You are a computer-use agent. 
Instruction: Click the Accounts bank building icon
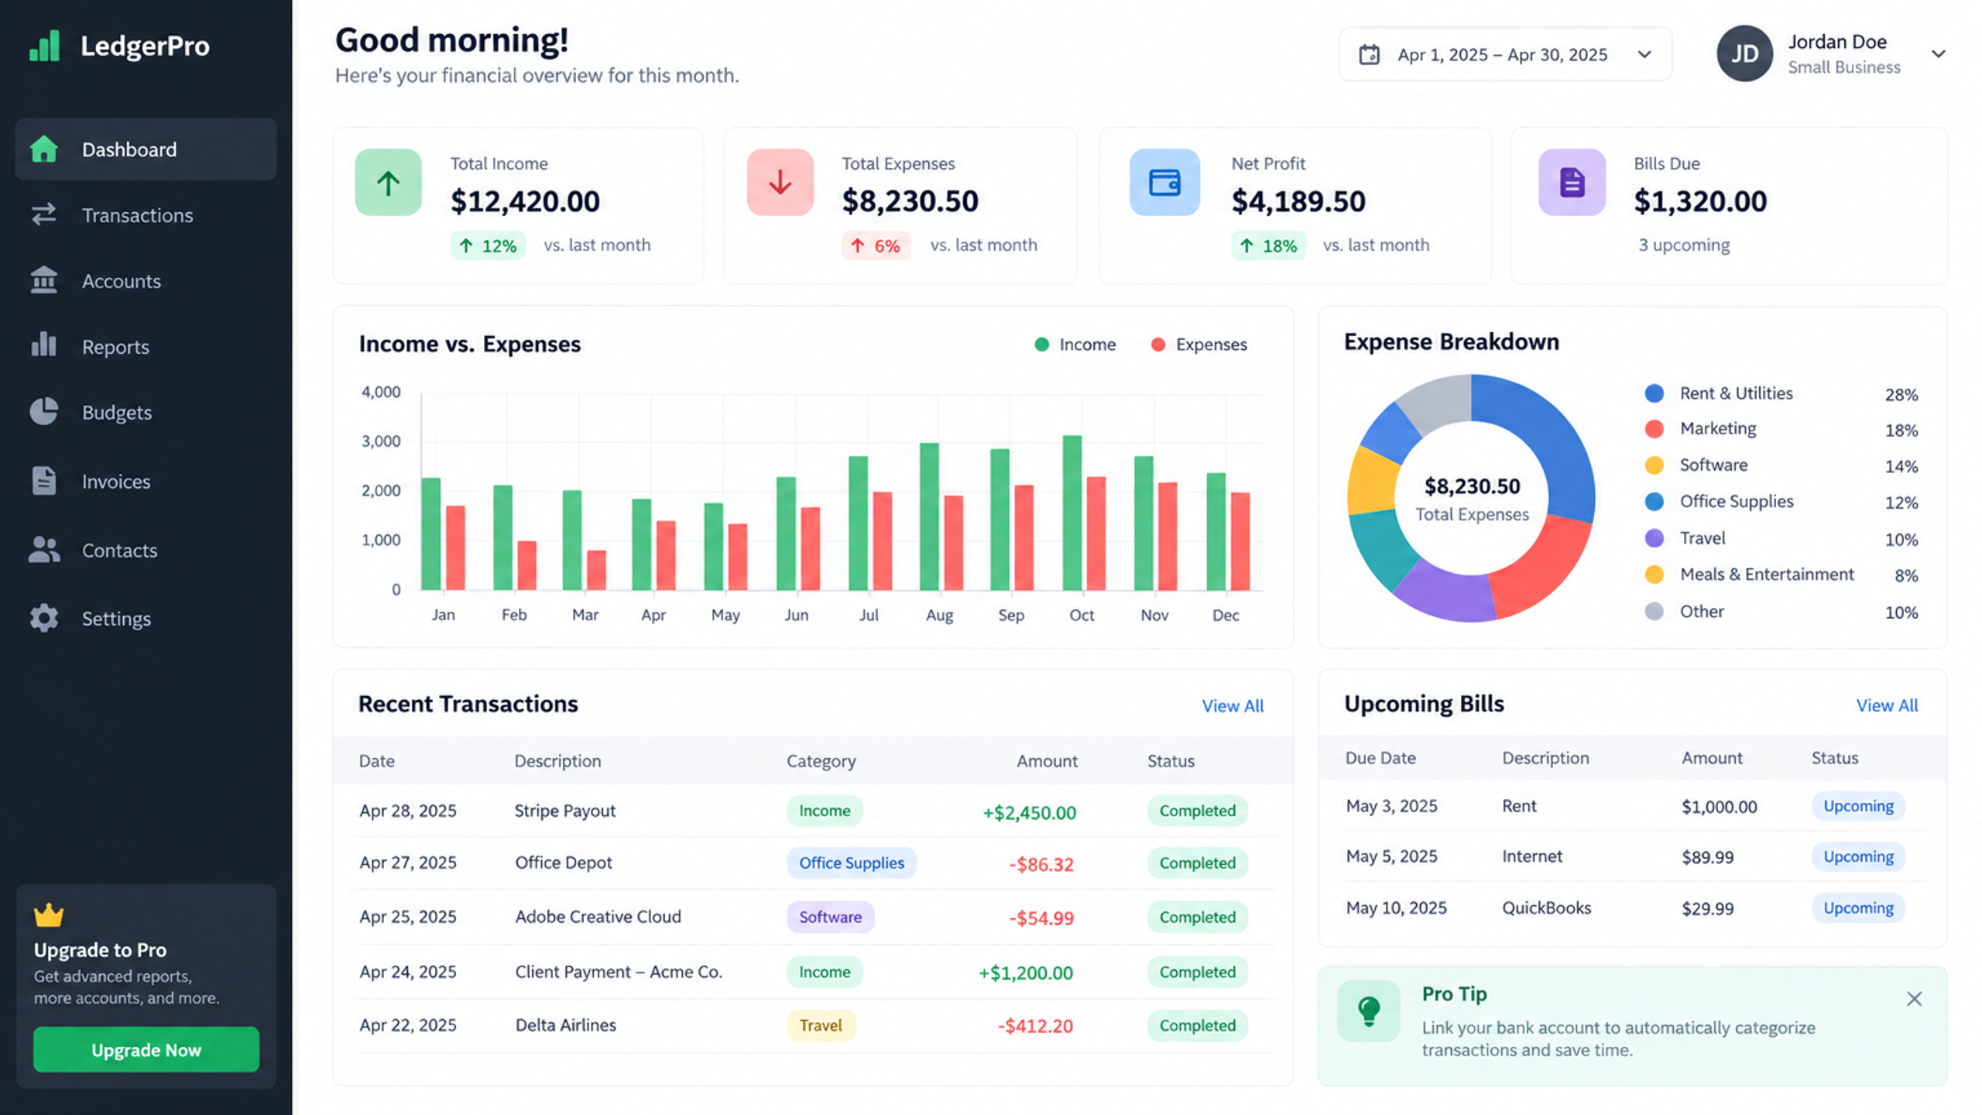click(x=44, y=280)
